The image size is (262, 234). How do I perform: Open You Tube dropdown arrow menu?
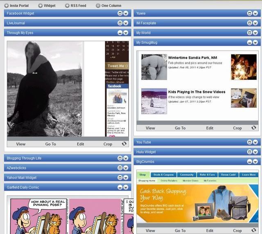tap(255, 142)
